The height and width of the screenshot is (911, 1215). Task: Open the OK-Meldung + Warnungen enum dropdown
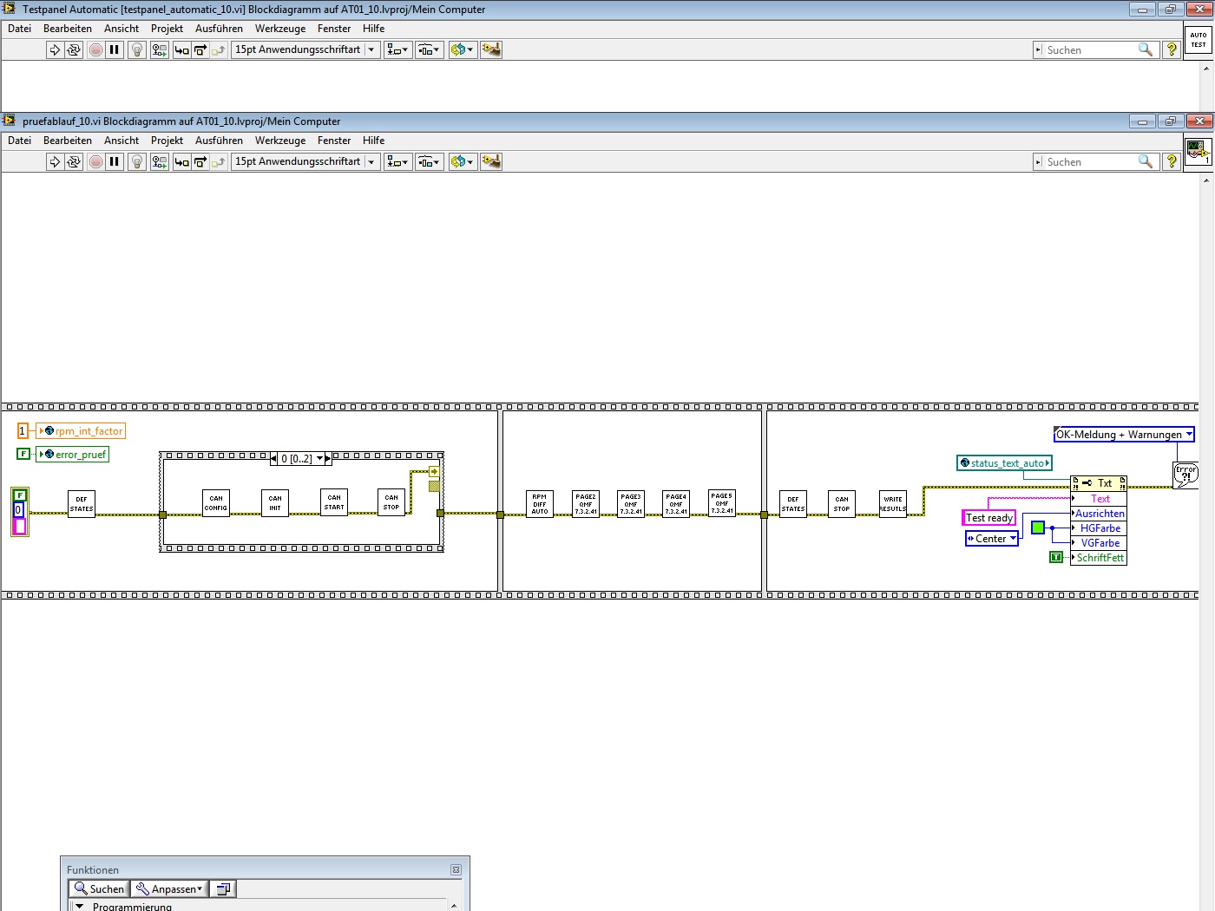point(1124,435)
